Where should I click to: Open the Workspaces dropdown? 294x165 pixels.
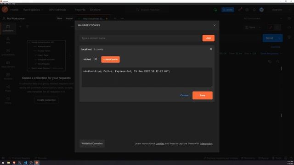[33, 10]
